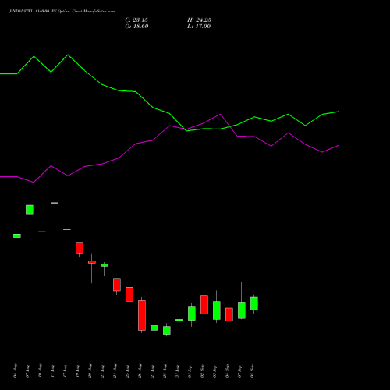Click the green candle for 08 Sep

coord(254,303)
